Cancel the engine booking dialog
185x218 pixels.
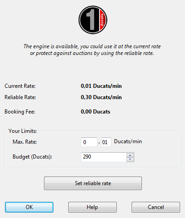pyautogui.click(x=156, y=207)
